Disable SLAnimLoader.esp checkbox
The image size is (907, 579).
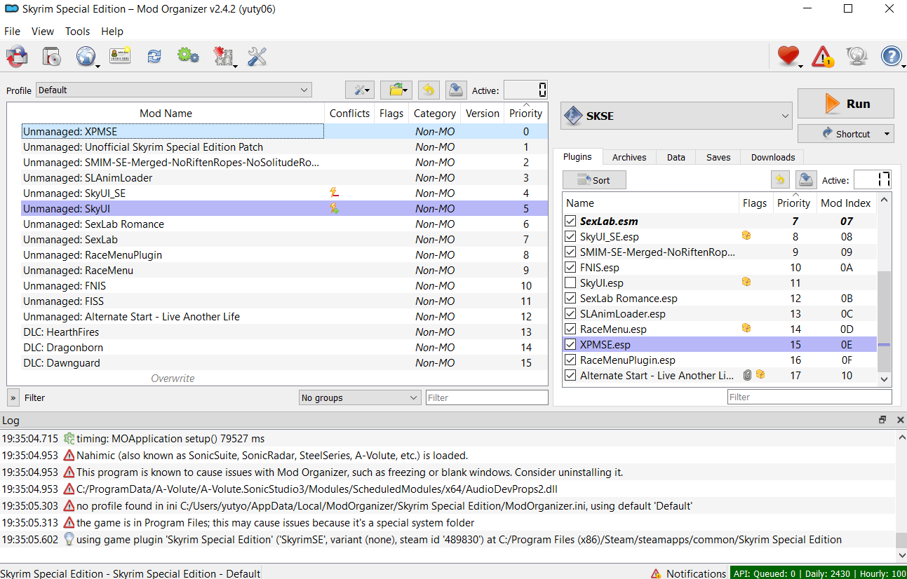[571, 314]
